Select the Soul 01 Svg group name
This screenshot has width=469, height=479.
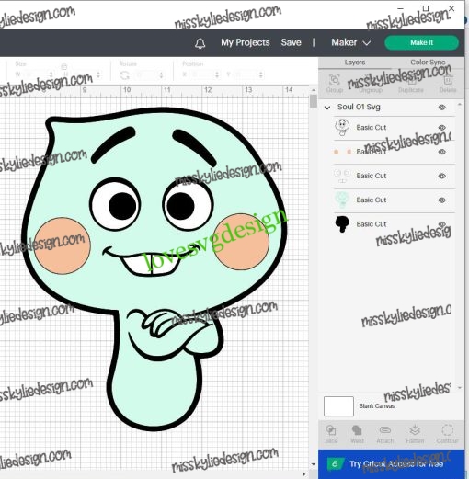click(359, 107)
